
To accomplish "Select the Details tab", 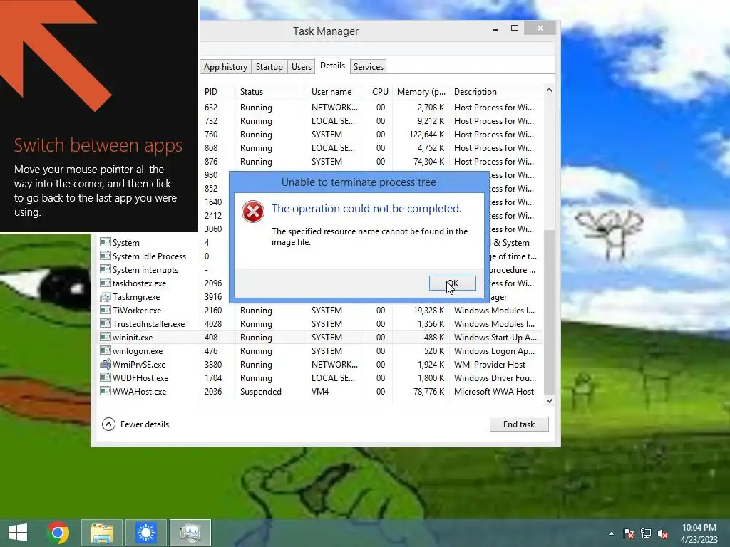I will click(x=332, y=66).
